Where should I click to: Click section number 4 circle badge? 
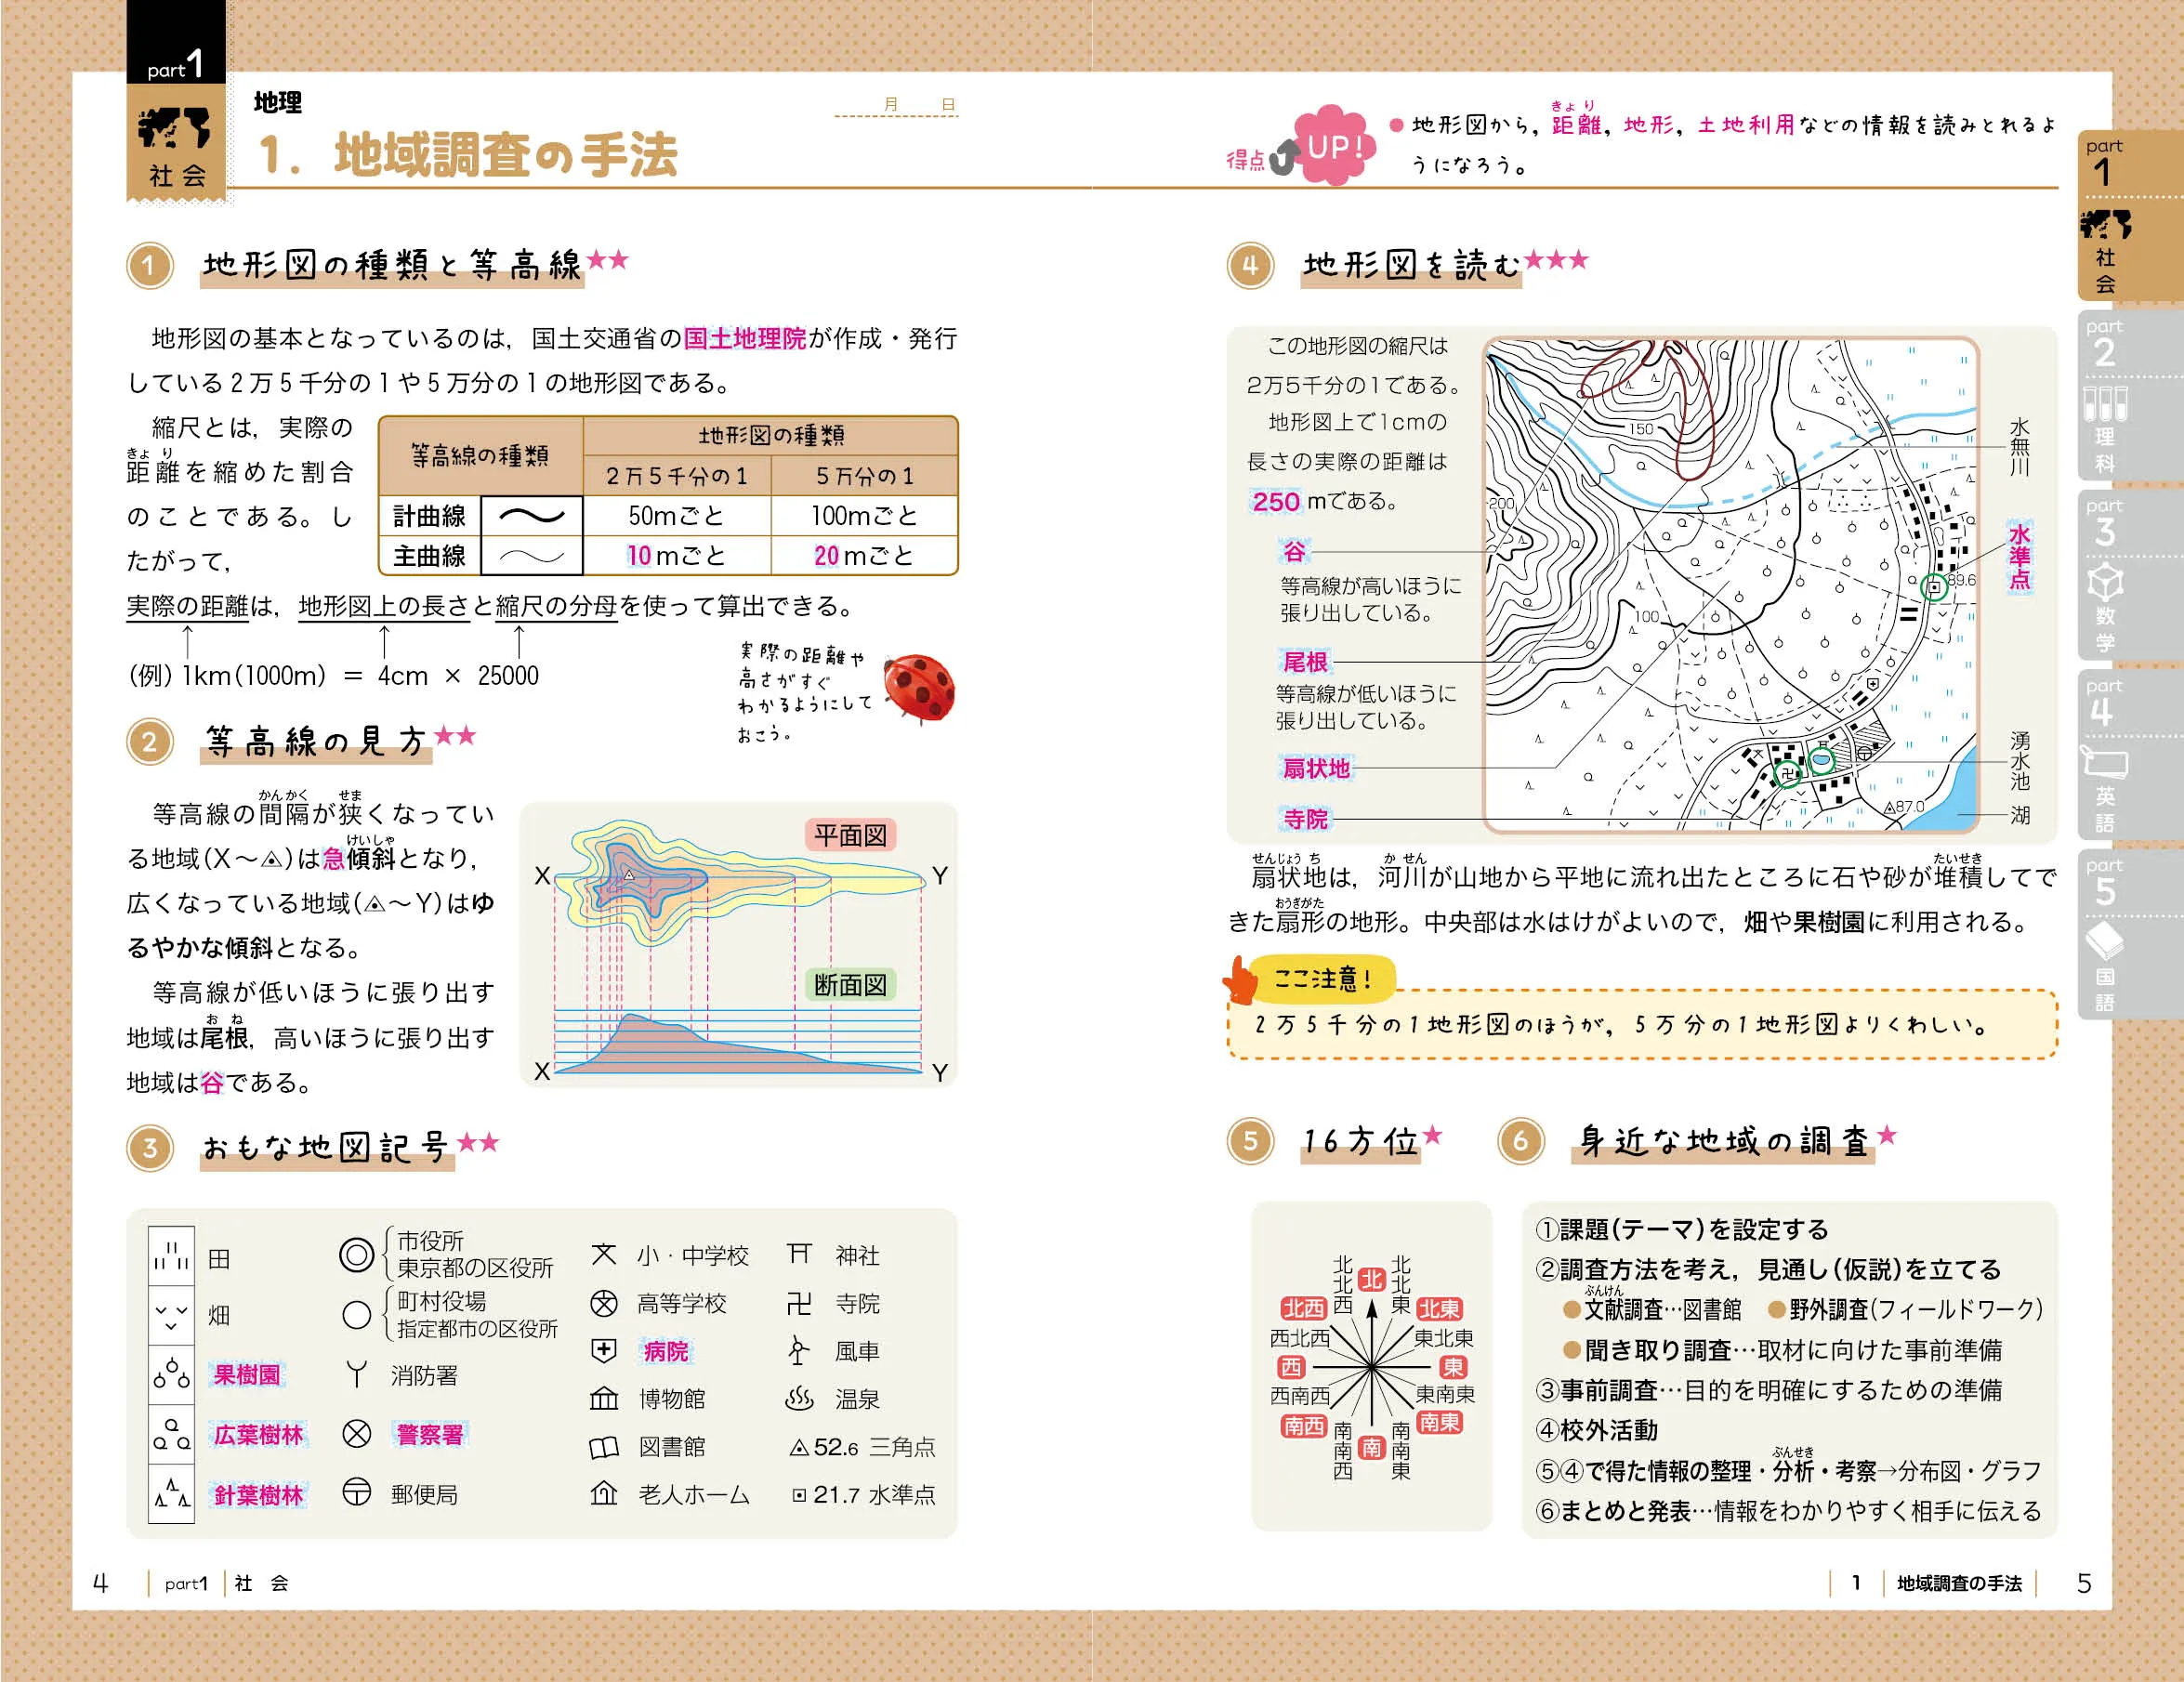[x=1250, y=265]
